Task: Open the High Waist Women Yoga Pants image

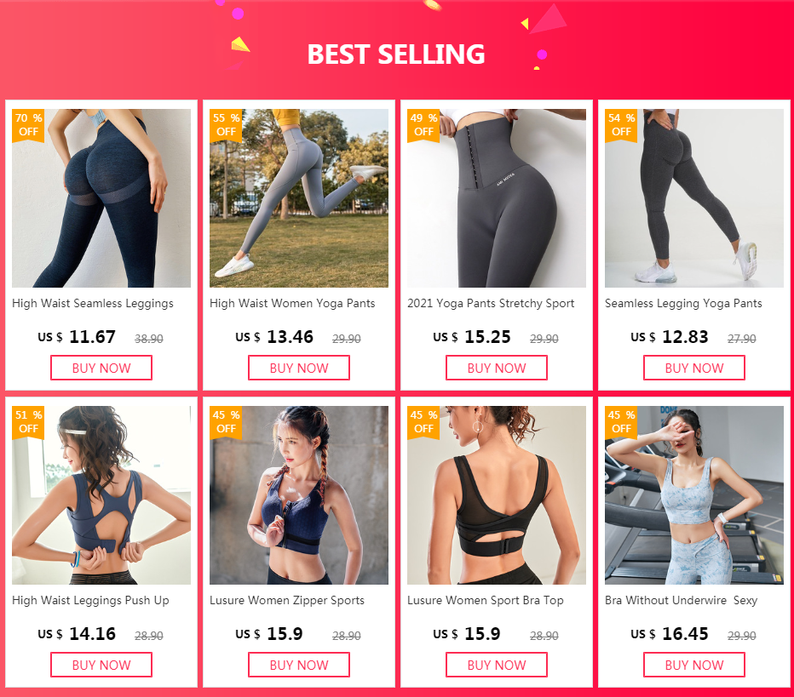Action: pyautogui.click(x=299, y=198)
